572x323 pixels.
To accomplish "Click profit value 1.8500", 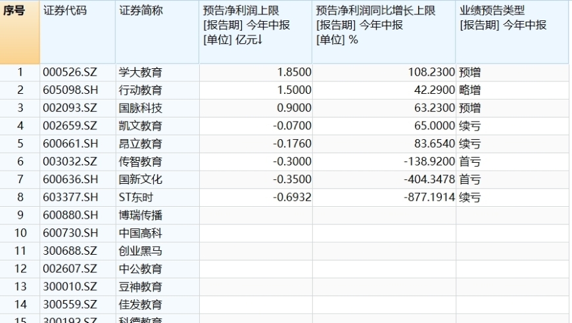I will (294, 72).
